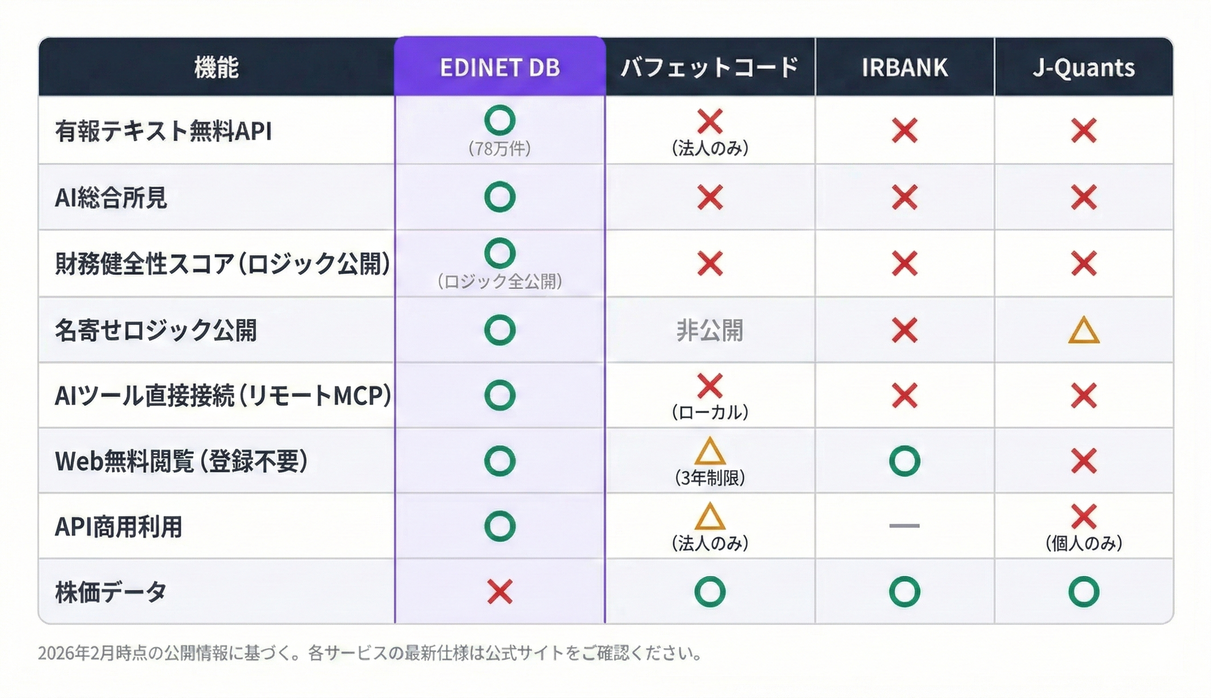Viewport: 1211px width, 698px height.
Task: Click J-Quants' orange triangle for 名寄せロジック公開
Action: [x=1084, y=331]
